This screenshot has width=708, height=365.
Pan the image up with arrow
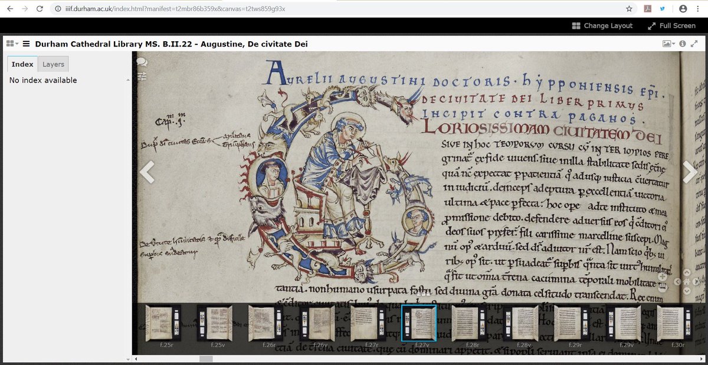click(x=687, y=272)
